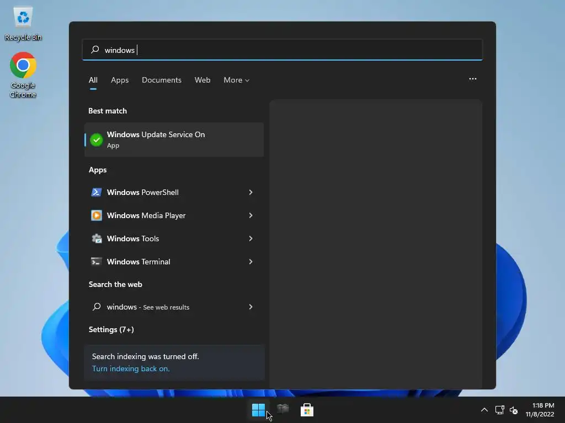This screenshot has width=565, height=423.
Task: Open the Recycle Bin desktop icon
Action: pyautogui.click(x=23, y=23)
